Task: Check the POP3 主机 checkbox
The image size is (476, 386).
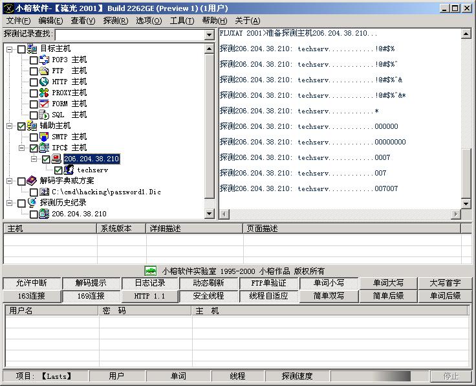Action: (34, 60)
